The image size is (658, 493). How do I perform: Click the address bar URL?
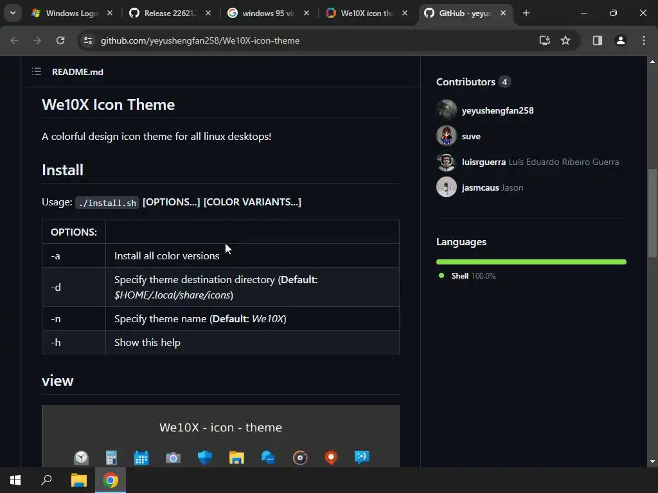point(200,40)
